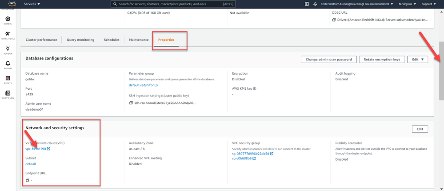Image resolution: width=444 pixels, height=191 pixels.
Task: Expand the Services dropdown menu
Action: [x=32, y=4]
